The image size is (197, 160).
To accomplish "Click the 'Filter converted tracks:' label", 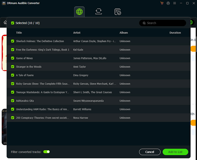I will (26, 152).
